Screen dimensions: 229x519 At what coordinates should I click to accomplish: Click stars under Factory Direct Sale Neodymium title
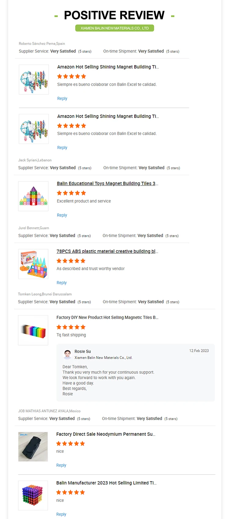click(71, 444)
